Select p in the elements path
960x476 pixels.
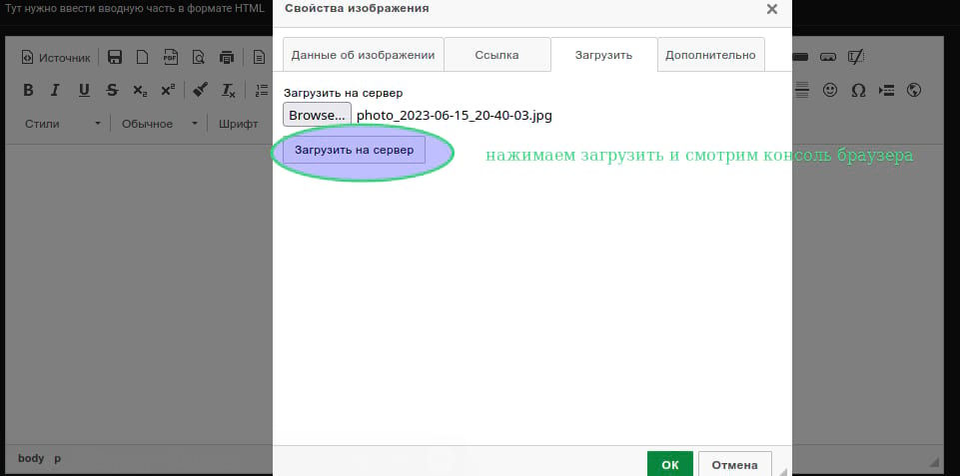(x=58, y=458)
